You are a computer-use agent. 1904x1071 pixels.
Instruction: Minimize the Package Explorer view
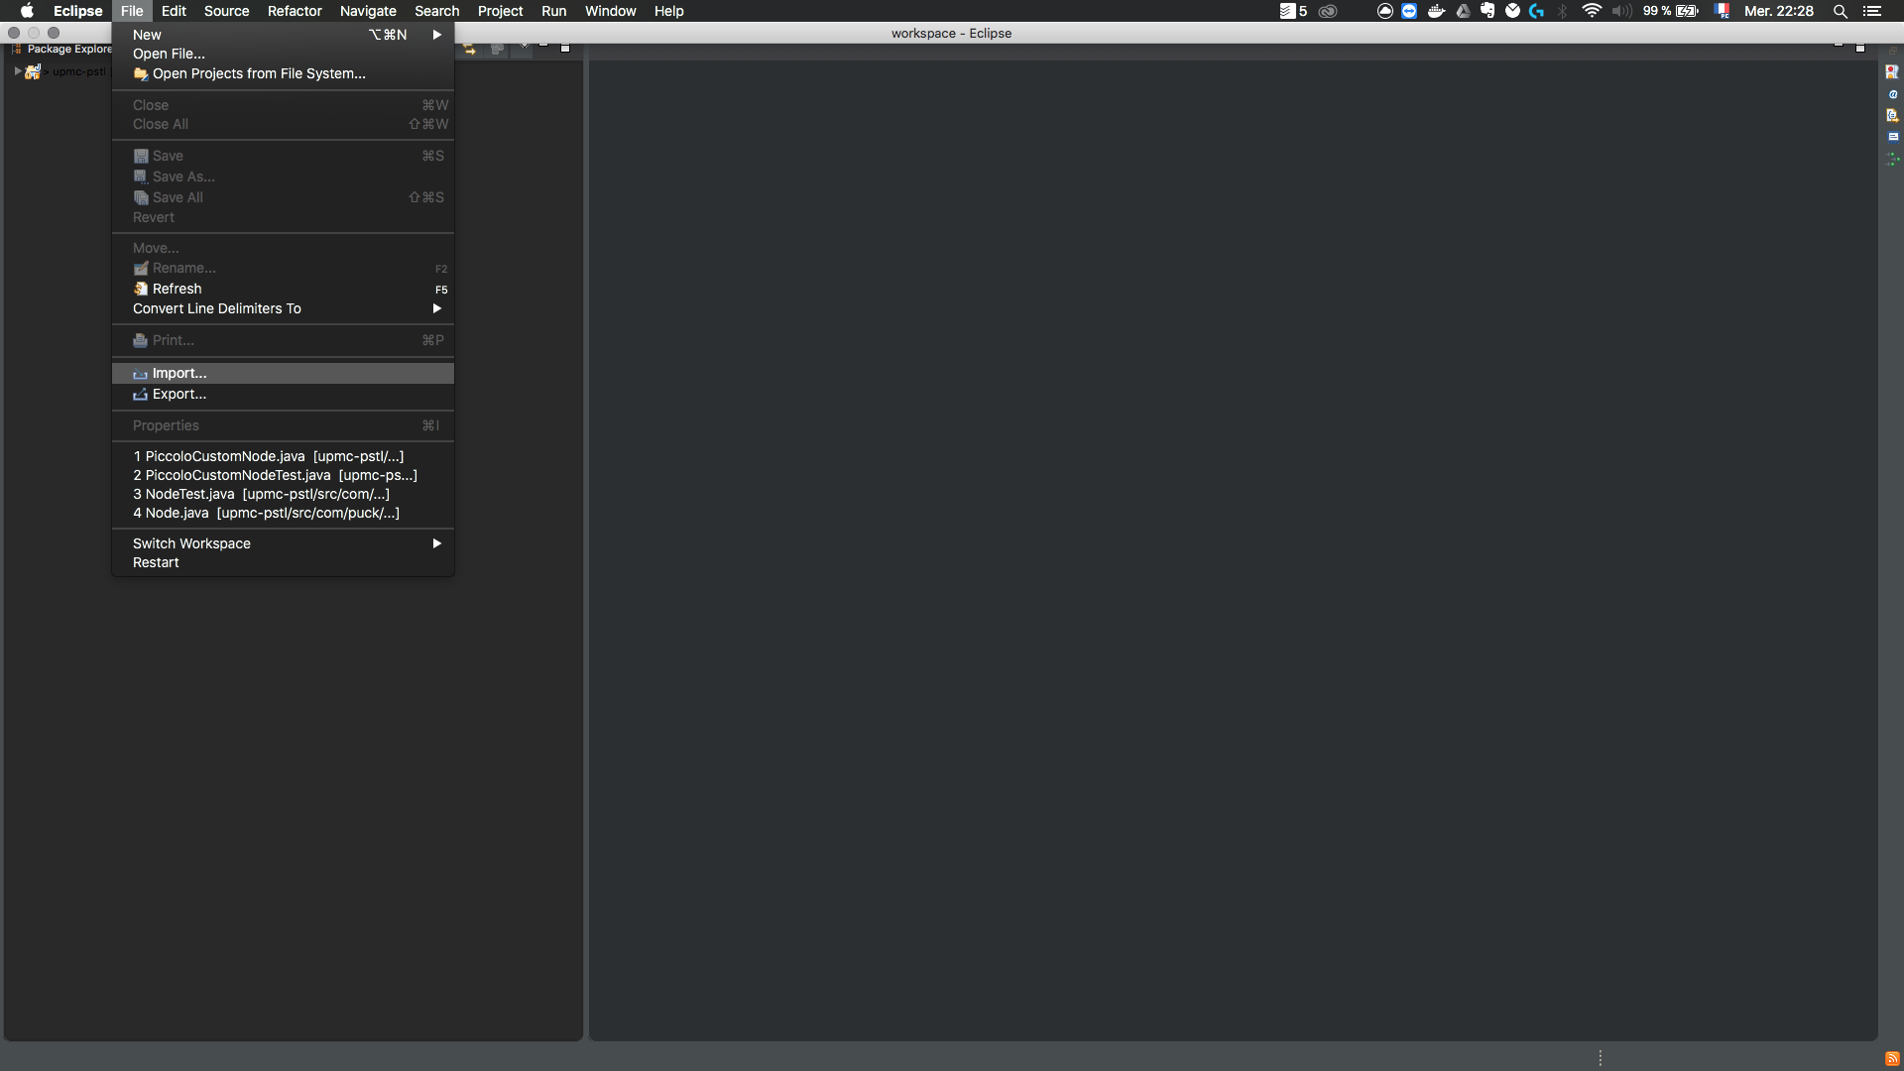coord(543,46)
